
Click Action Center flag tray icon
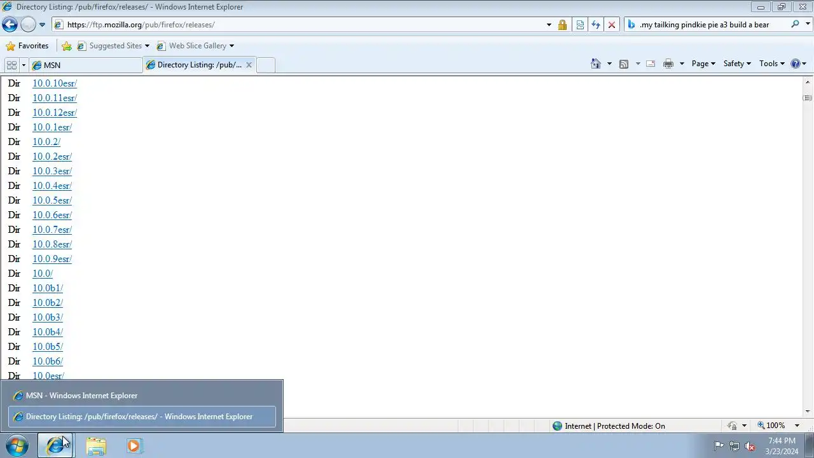[x=719, y=446]
